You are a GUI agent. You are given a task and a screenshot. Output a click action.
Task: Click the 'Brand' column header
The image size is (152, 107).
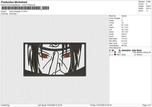(139, 50)
